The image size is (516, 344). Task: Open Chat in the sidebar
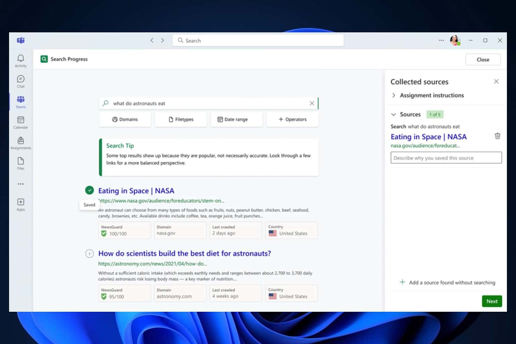point(20,82)
